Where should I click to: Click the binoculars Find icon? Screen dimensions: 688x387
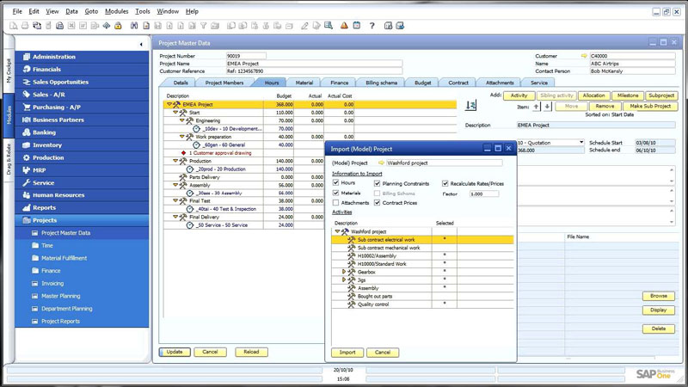point(134,26)
